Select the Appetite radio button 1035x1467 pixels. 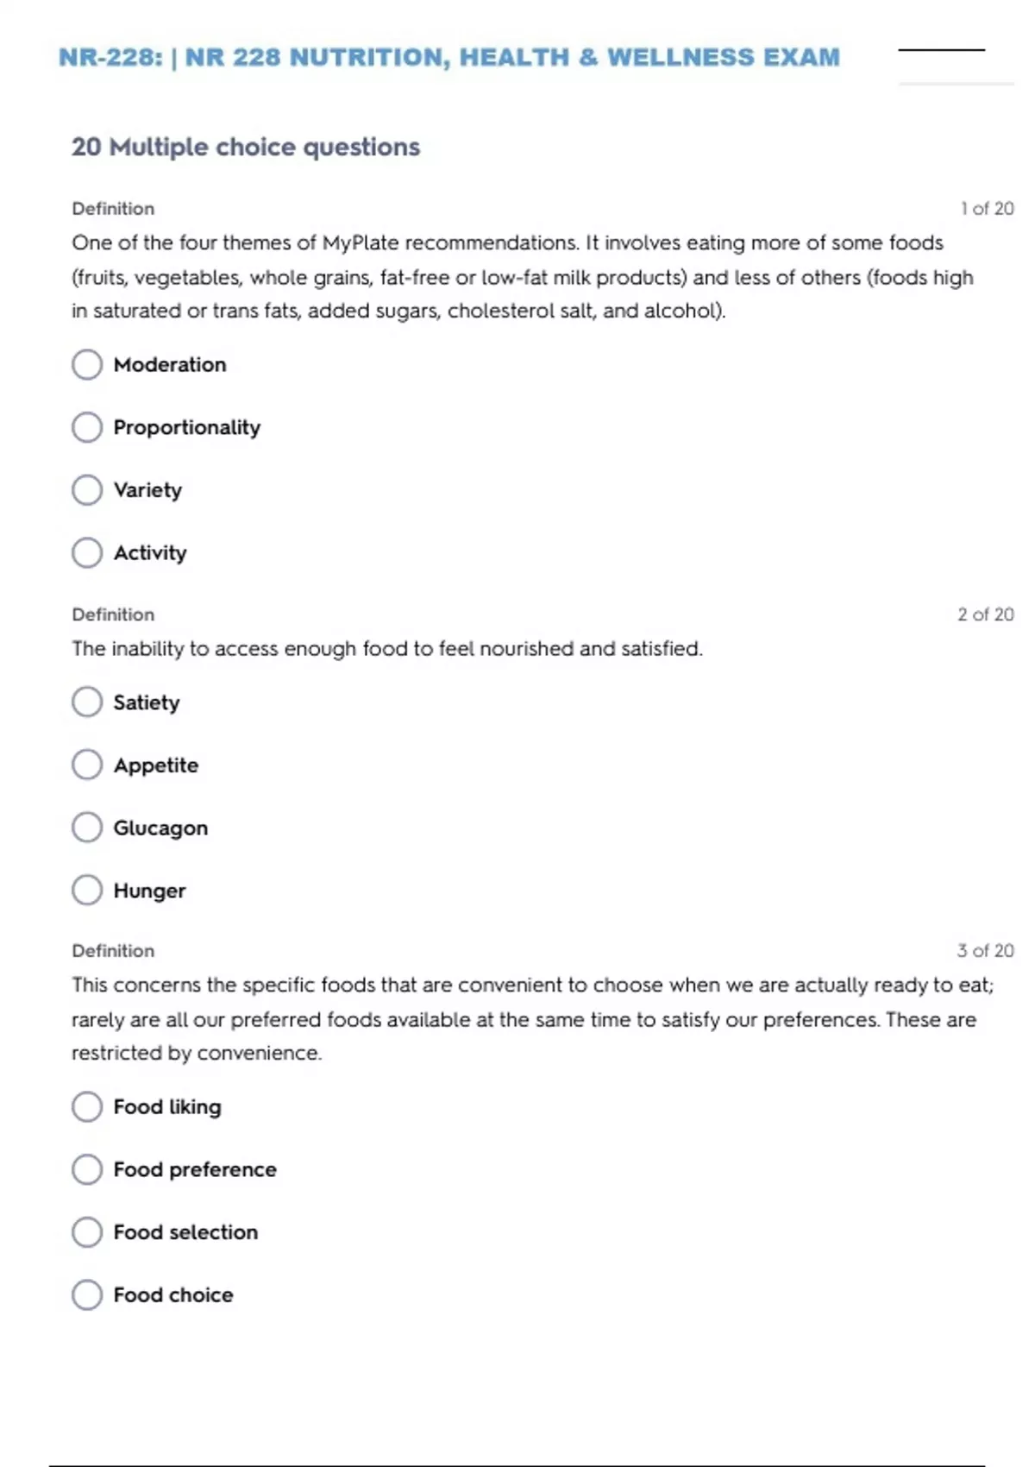(x=87, y=765)
